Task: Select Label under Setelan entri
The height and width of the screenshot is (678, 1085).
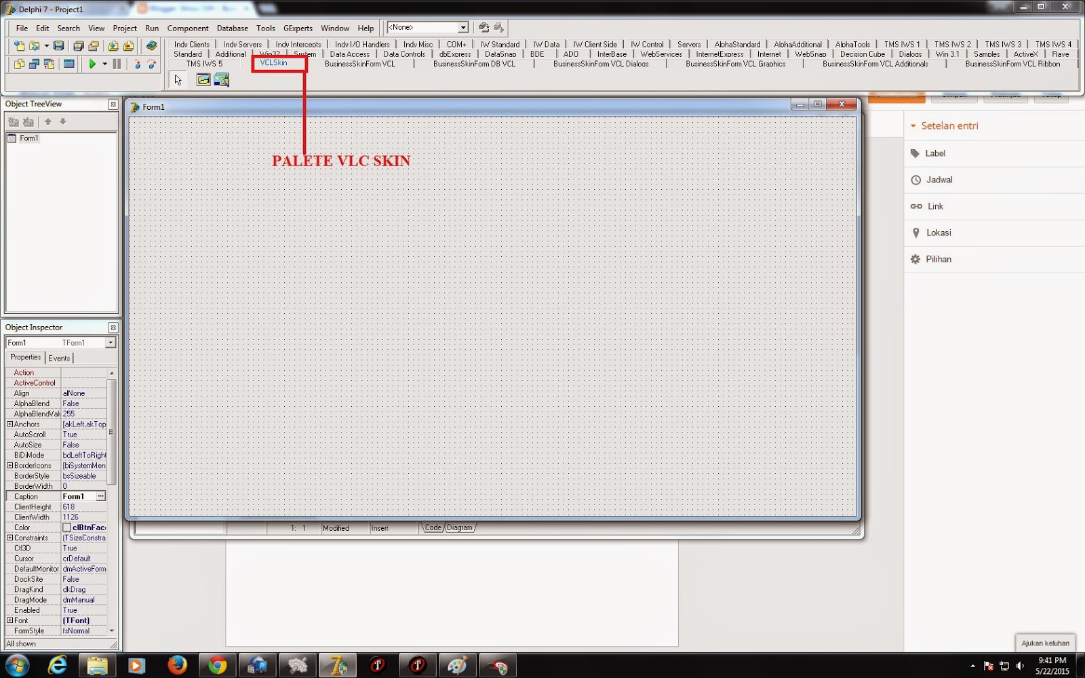Action: pos(934,153)
